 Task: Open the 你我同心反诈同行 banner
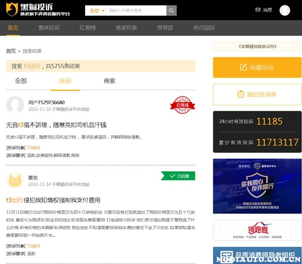click(x=257, y=186)
